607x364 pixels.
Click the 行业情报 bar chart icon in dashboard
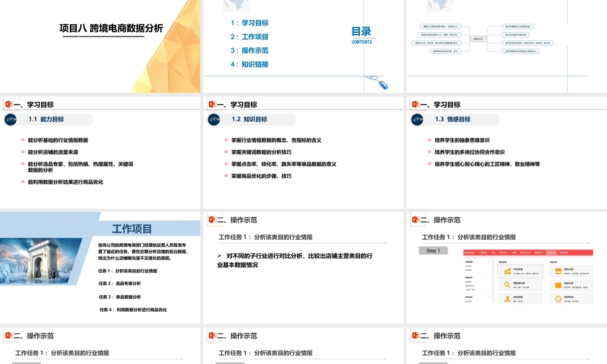[x=506, y=271]
